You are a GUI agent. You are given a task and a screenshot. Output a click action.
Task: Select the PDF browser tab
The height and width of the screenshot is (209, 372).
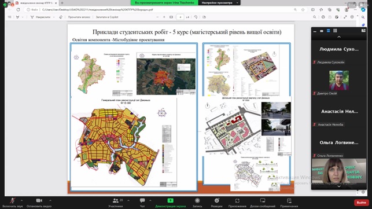pos(36,3)
